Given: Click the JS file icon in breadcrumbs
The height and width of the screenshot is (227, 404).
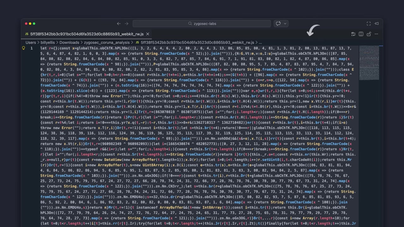Looking at the screenshot, I should tap(137, 43).
